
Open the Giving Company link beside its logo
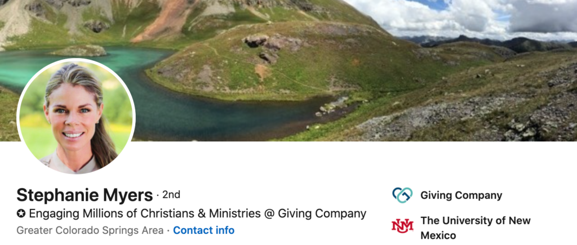click(x=461, y=195)
